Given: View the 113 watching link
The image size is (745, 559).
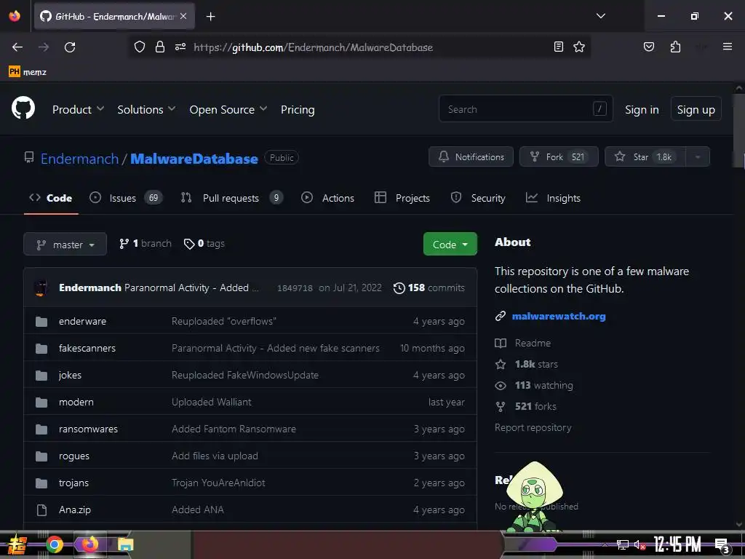Looking at the screenshot, I should [534, 386].
